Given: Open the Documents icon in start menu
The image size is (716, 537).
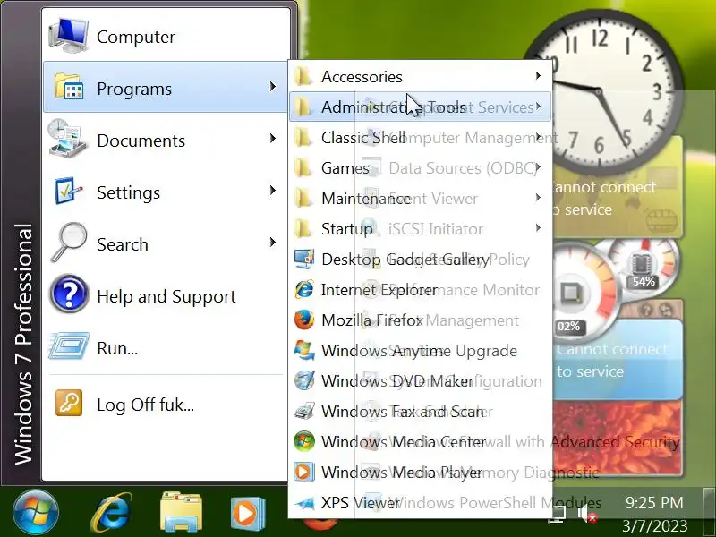Looking at the screenshot, I should (x=67, y=138).
